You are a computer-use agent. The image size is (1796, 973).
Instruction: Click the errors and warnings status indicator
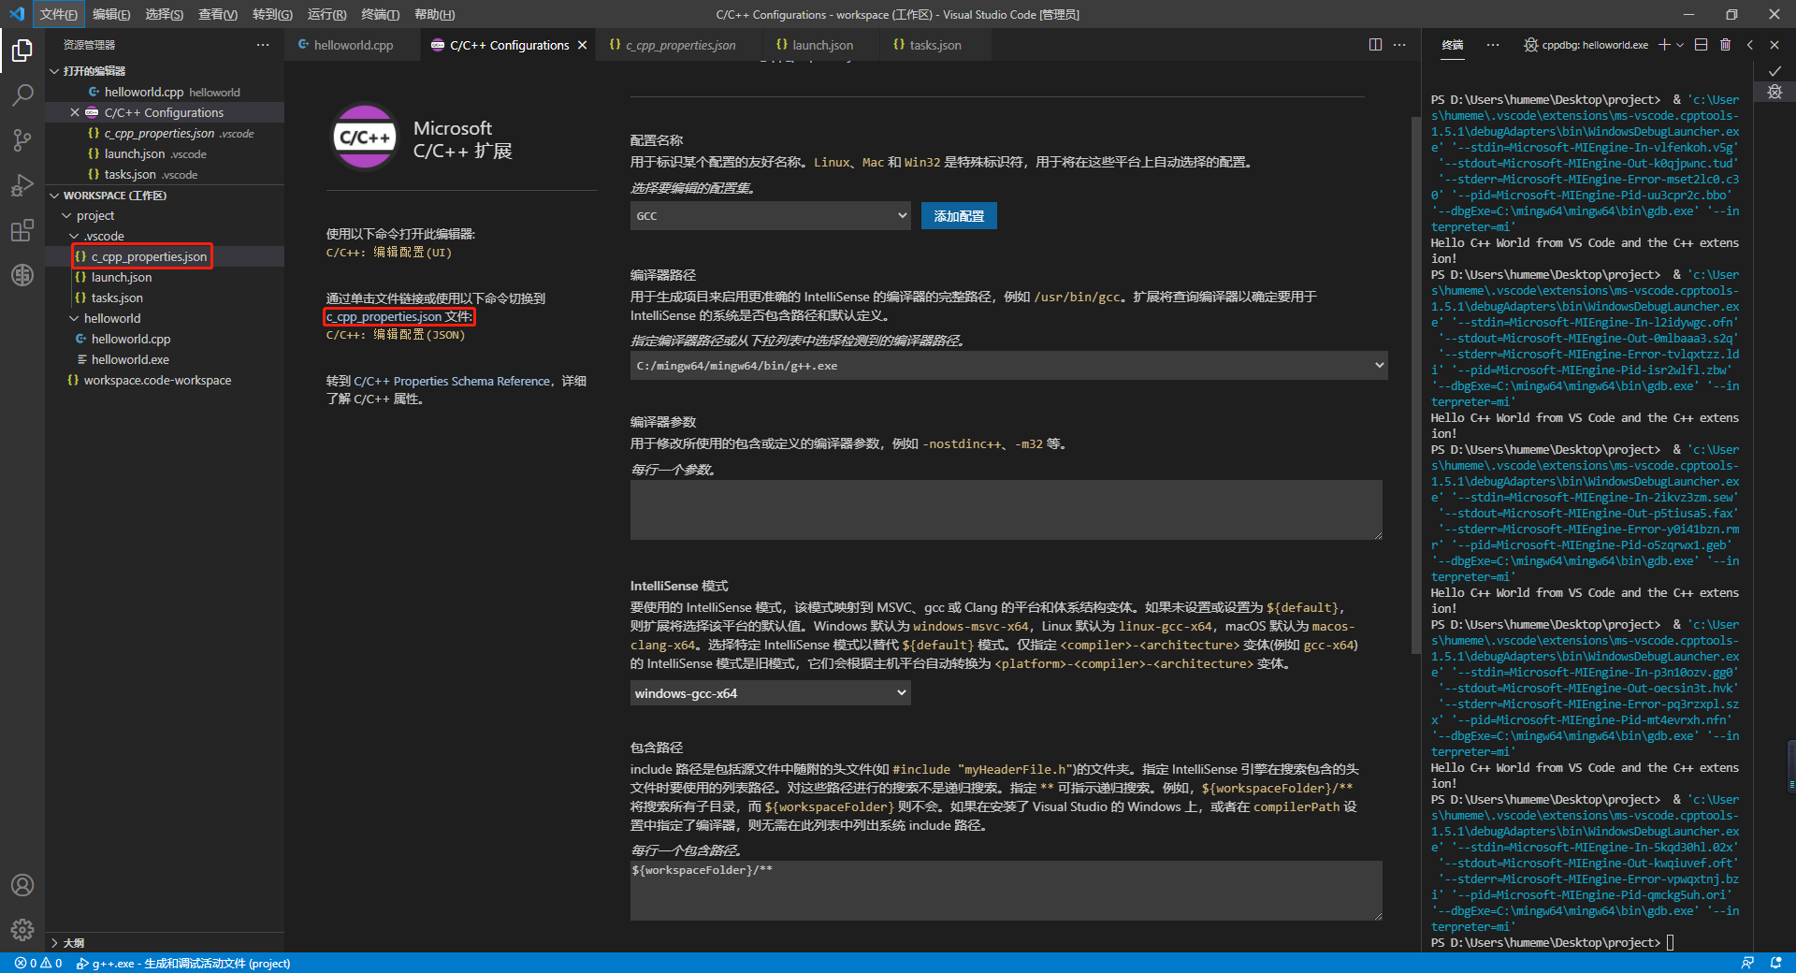click(x=38, y=963)
